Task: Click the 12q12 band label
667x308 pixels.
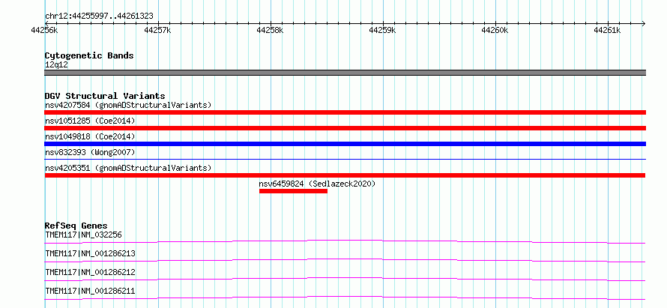Action: (x=56, y=65)
